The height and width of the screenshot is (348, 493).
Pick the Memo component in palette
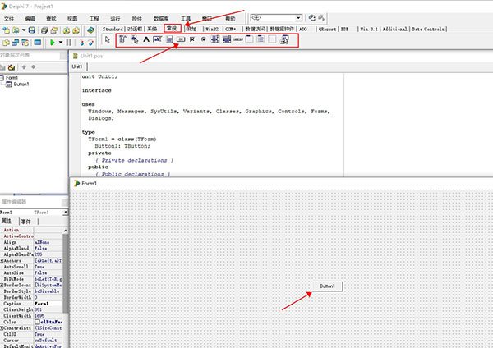click(x=169, y=39)
